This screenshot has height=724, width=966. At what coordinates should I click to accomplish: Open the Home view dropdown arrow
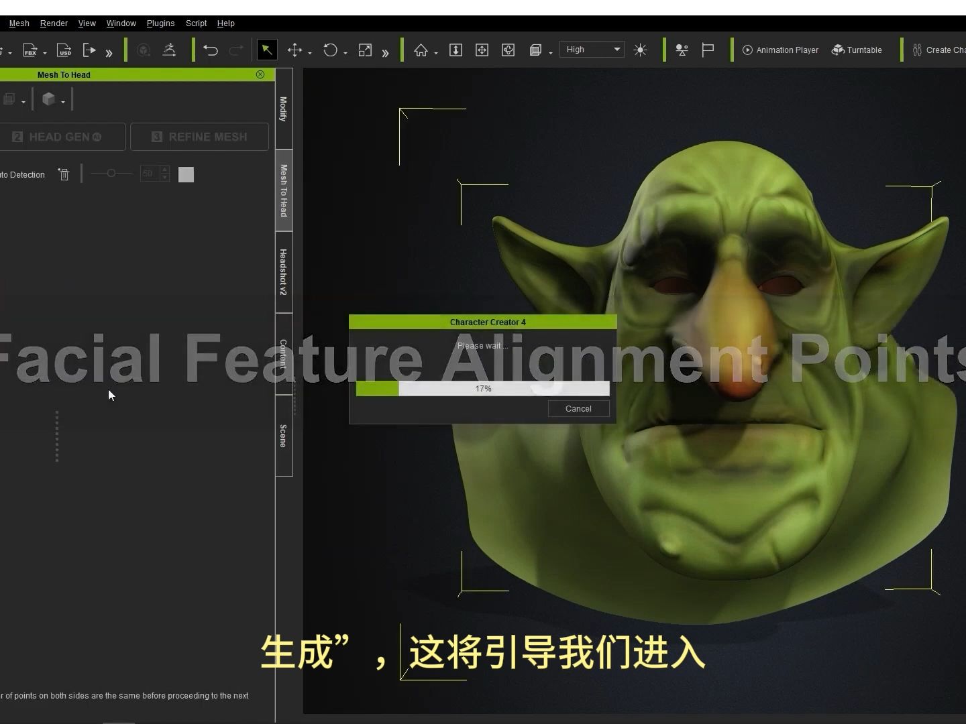click(x=436, y=53)
